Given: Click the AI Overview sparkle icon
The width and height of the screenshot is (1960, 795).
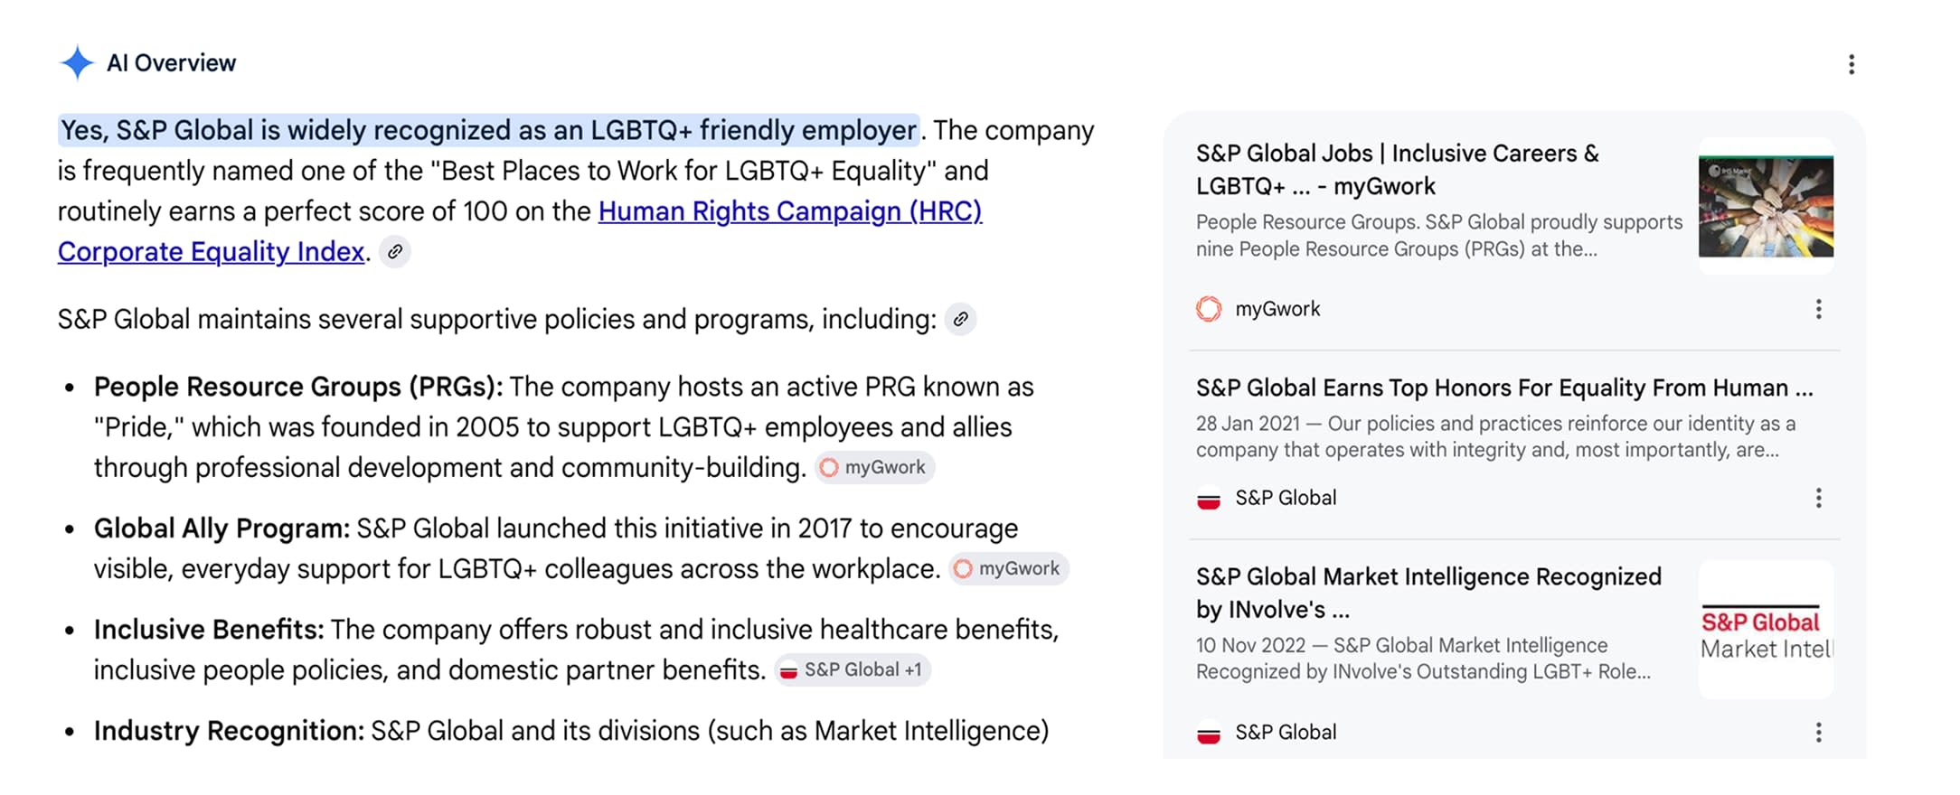Looking at the screenshot, I should tap(77, 62).
